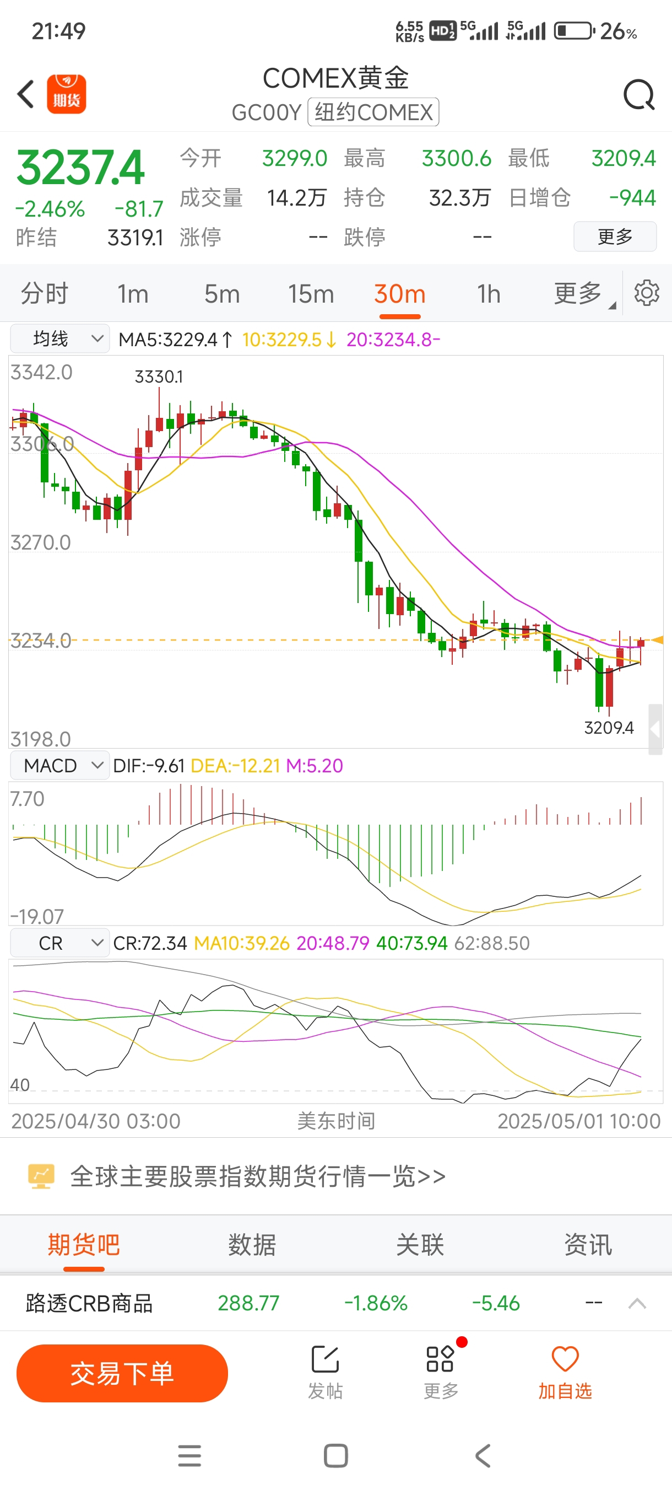
Task: Tap the DEA:-12.21 MACD value
Action: (235, 766)
